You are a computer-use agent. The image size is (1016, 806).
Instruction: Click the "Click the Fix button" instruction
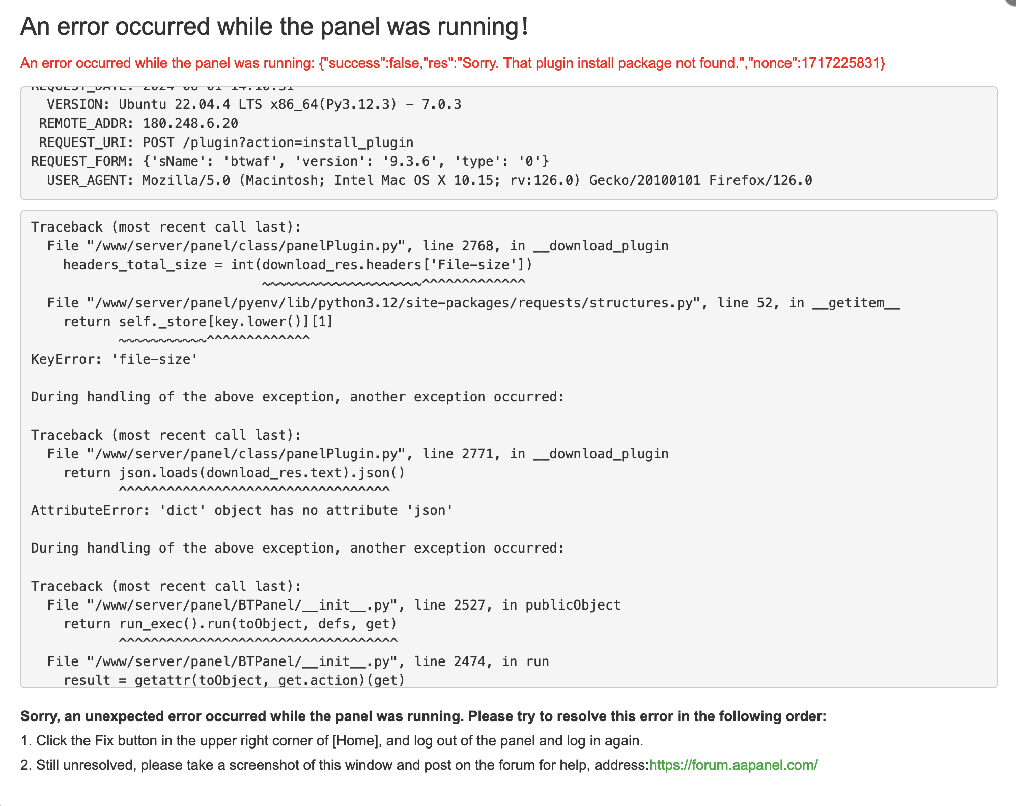332,740
